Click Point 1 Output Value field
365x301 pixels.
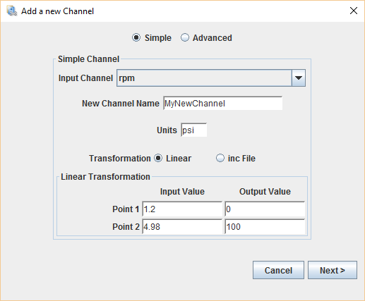tap(265, 209)
